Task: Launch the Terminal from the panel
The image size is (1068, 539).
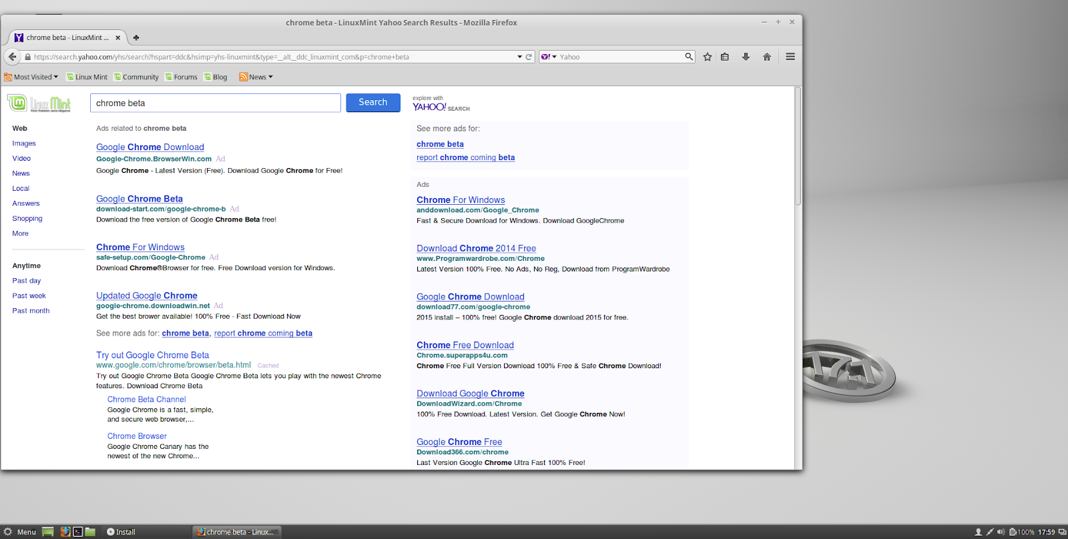Action: click(x=77, y=532)
